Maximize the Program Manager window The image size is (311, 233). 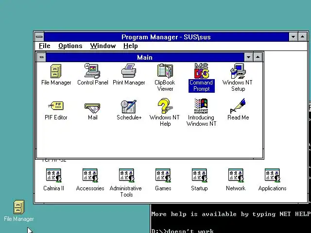coord(302,37)
